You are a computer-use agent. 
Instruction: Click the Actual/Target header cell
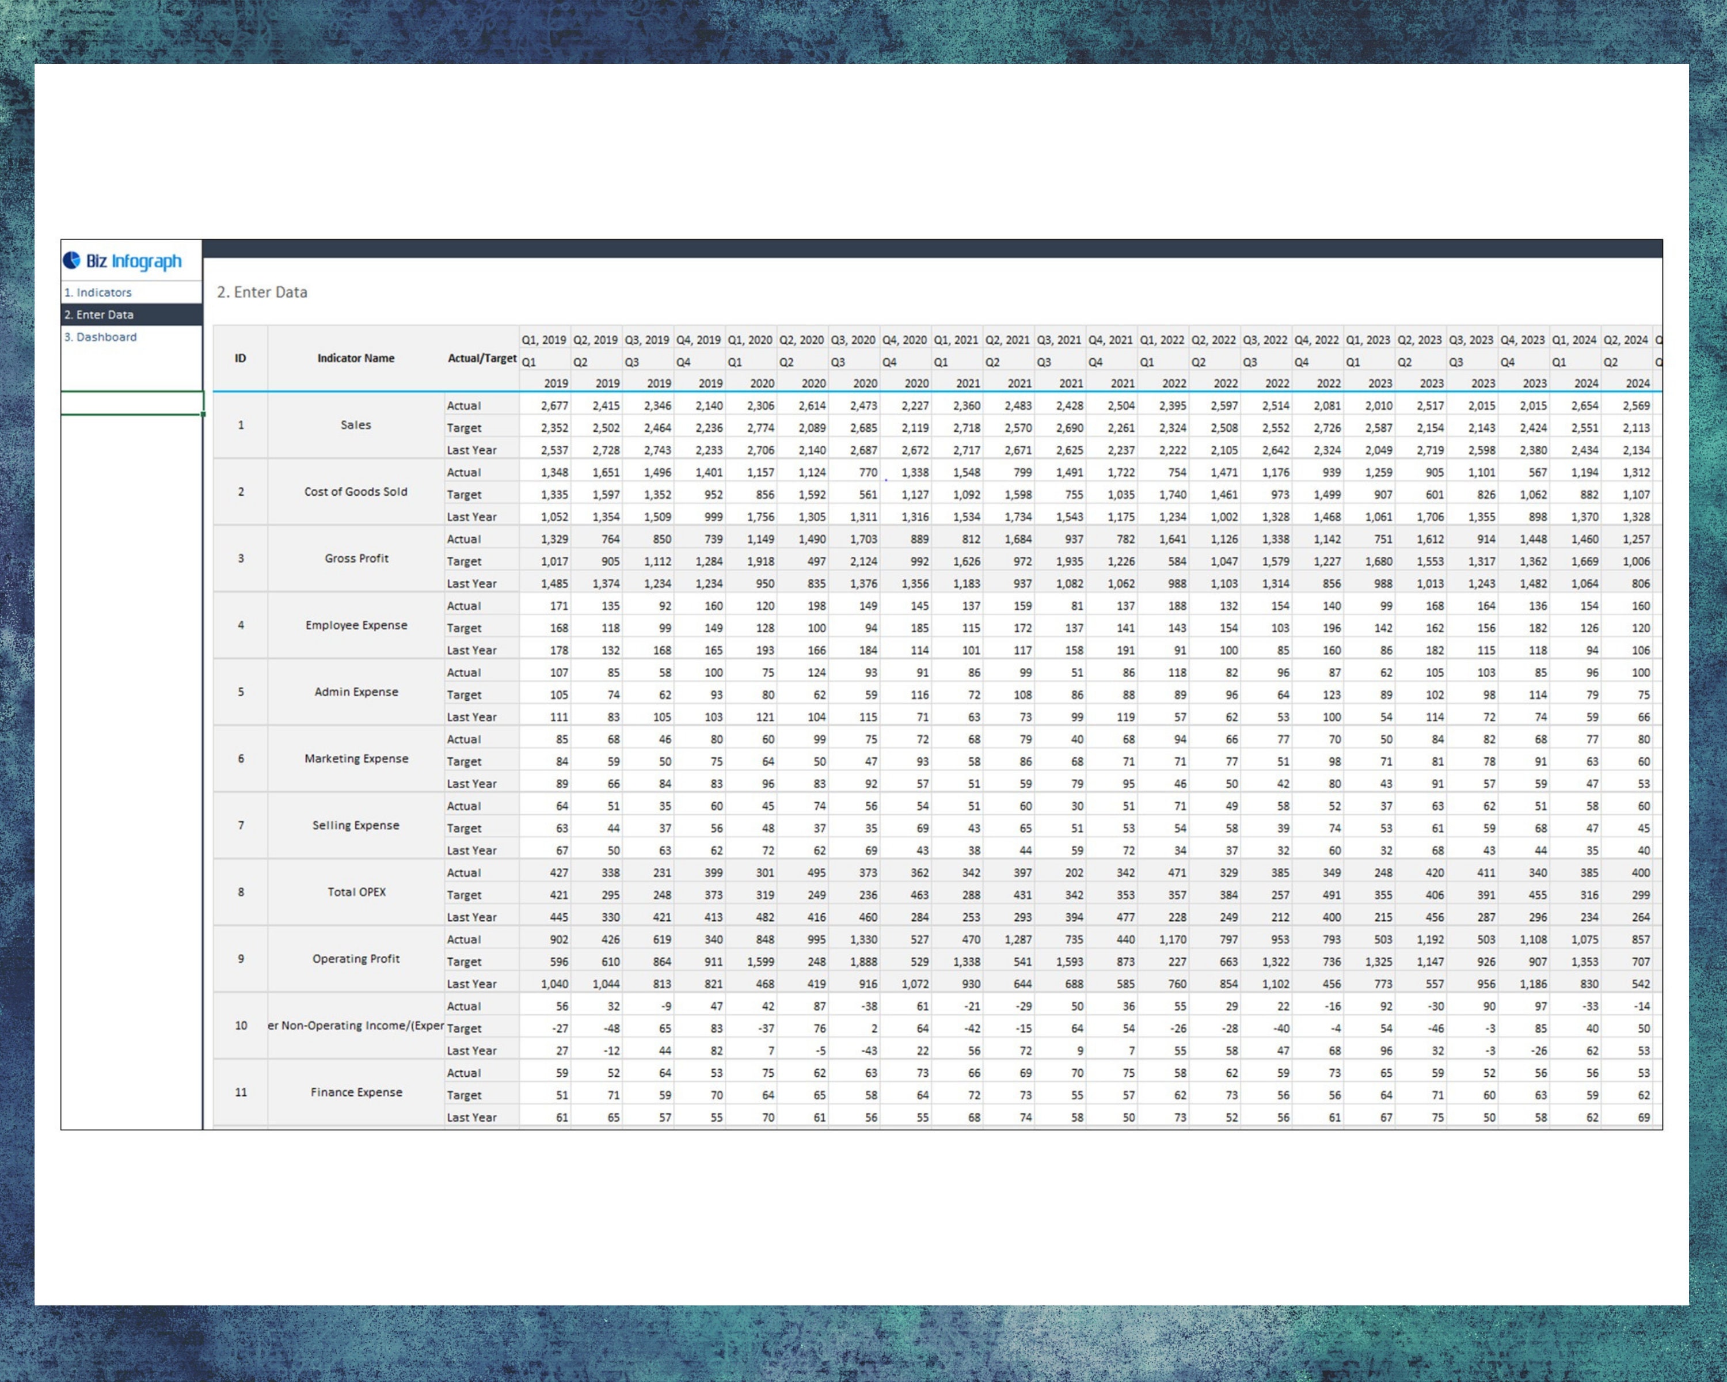[x=481, y=358]
